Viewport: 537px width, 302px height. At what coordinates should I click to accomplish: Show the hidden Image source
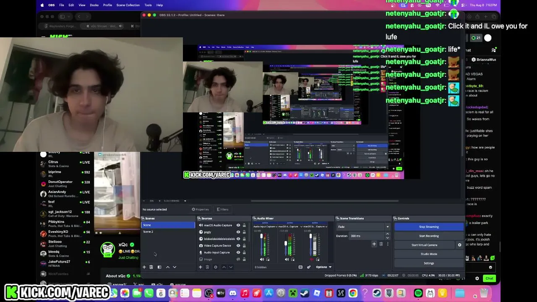point(238,259)
